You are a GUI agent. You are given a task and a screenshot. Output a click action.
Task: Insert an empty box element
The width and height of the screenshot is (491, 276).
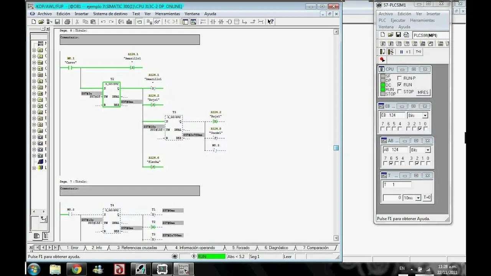tap(237, 22)
